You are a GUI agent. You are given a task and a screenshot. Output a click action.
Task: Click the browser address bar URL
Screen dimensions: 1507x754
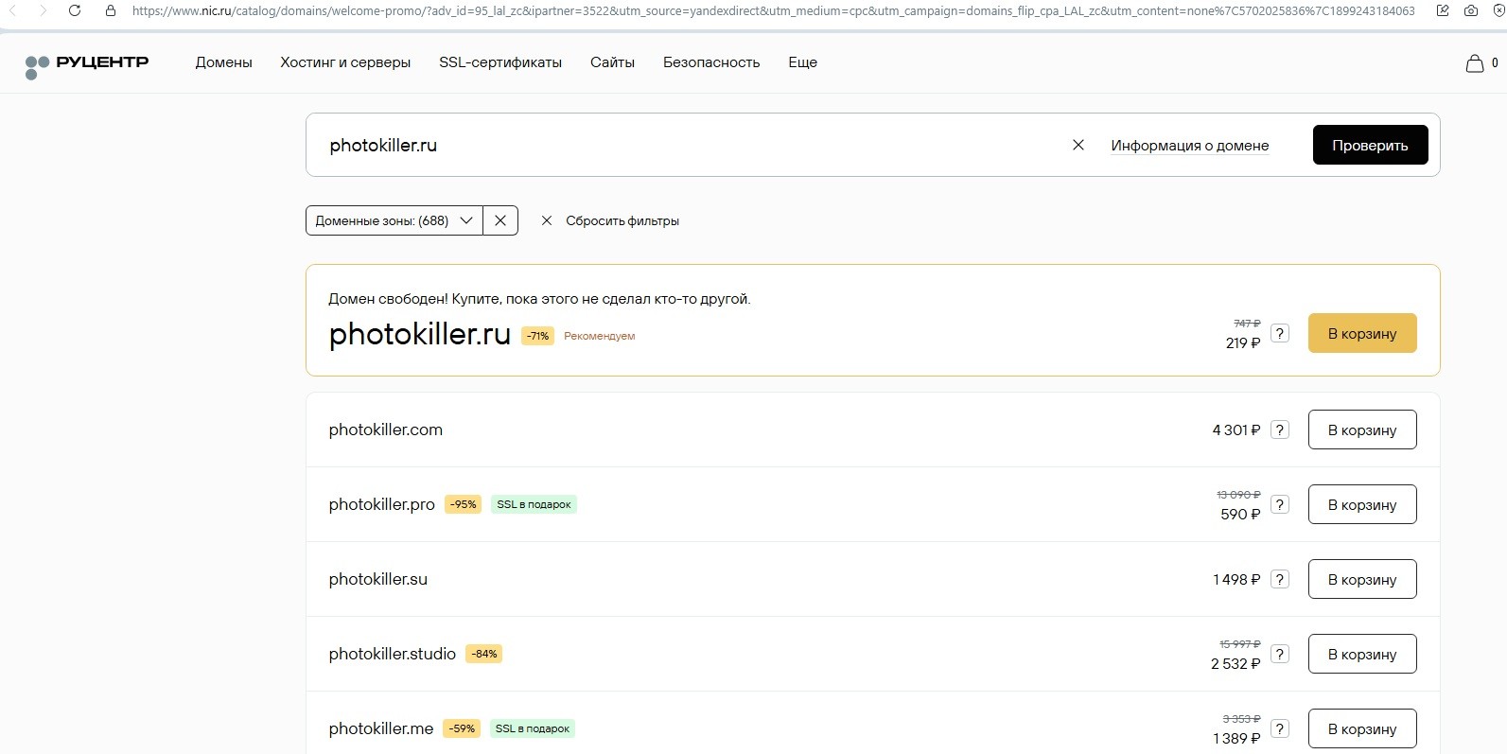coord(773,10)
